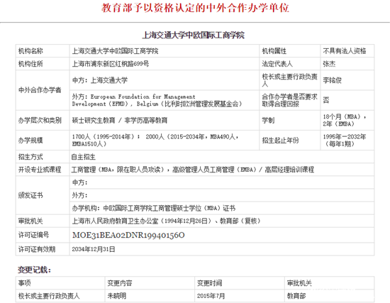Select the 变更时间 column header
The width and height of the screenshot is (390, 303).
coord(240,283)
